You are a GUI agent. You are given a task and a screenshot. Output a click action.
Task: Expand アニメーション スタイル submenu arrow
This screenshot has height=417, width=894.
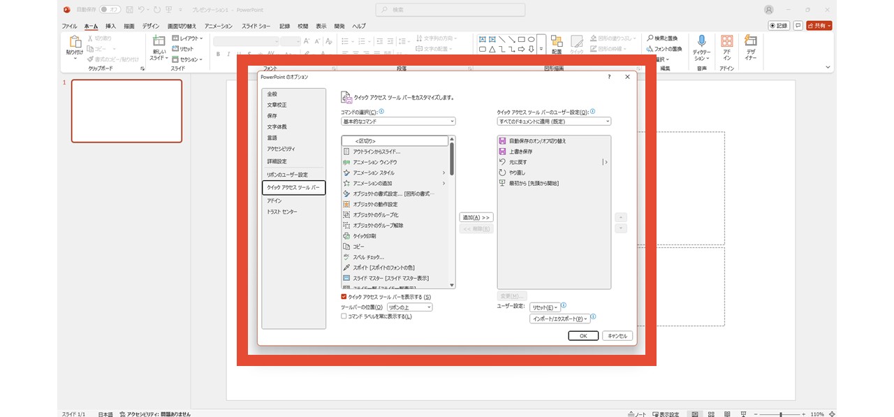444,173
